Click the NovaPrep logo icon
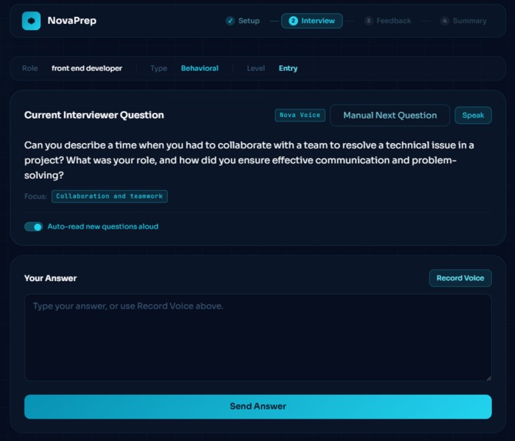 [x=32, y=21]
